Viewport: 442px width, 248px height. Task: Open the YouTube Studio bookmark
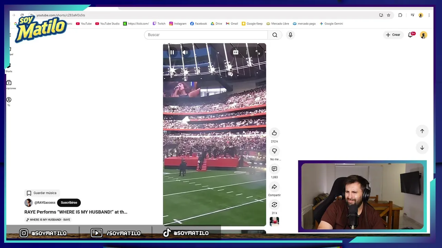coord(107,24)
